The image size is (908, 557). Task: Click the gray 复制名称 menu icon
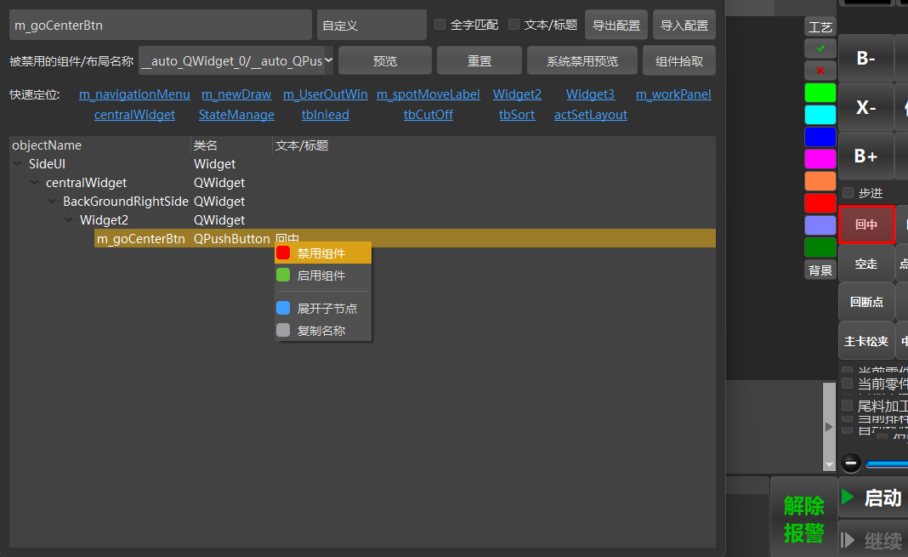pos(283,330)
